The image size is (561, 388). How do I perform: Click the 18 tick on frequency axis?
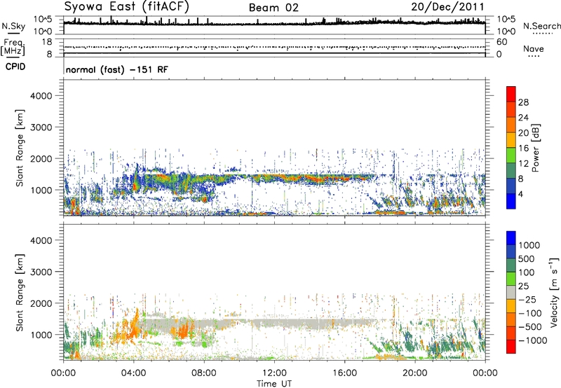pos(46,42)
